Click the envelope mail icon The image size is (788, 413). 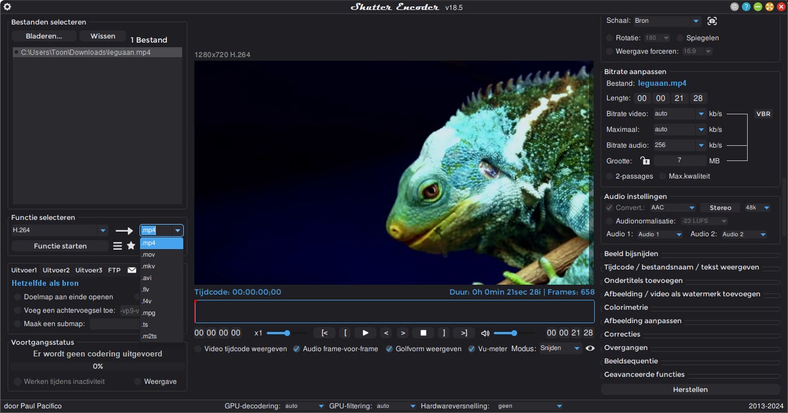(x=132, y=270)
